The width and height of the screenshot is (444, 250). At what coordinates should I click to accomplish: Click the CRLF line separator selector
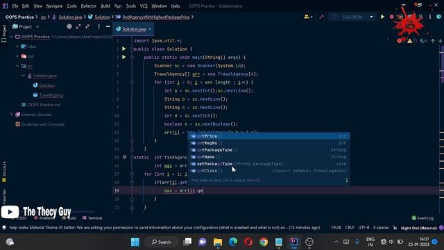tap(350, 228)
